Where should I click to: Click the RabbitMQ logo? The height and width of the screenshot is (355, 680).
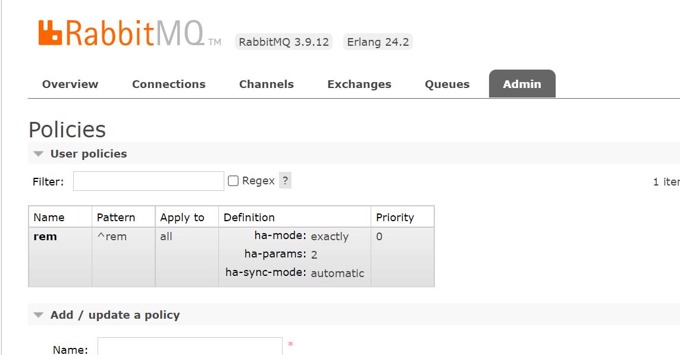(130, 33)
